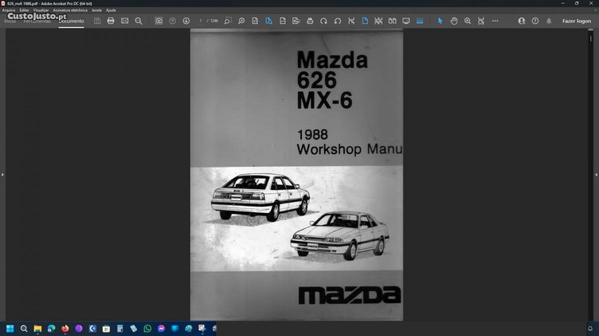
Task: Open the find text magnifier icon
Action: coord(138,21)
